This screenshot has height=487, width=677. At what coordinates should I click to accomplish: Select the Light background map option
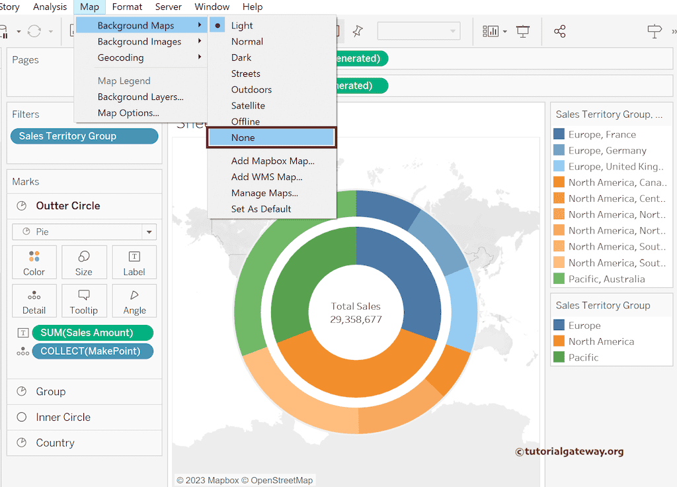[x=242, y=25]
